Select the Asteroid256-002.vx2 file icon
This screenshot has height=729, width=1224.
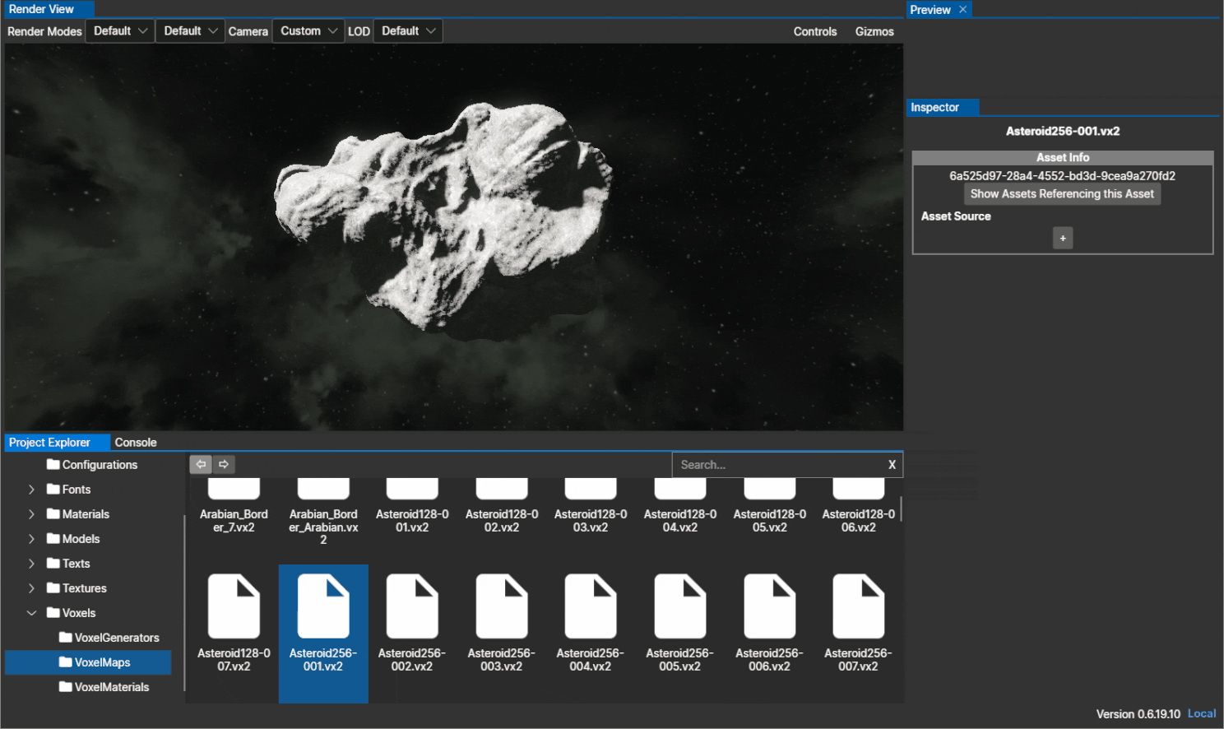tap(412, 606)
